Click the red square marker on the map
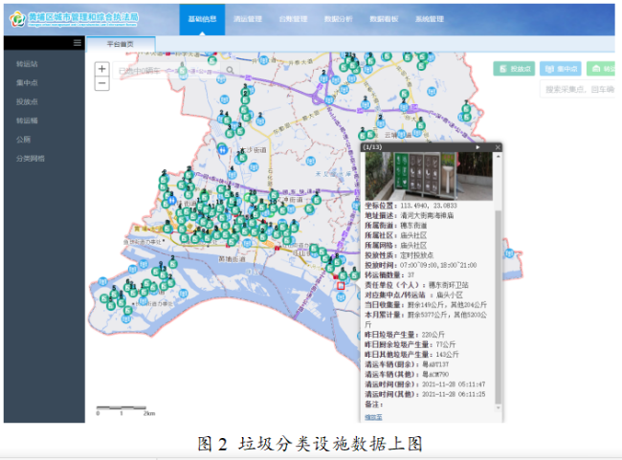Screen dimensions: 622x460 340,285
